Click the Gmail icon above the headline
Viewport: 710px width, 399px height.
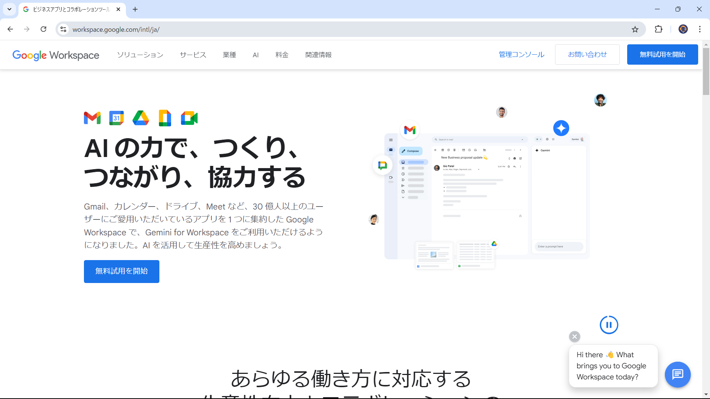pos(92,118)
